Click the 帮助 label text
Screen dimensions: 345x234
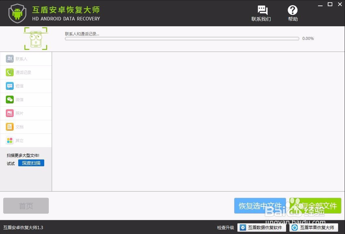[x=293, y=19]
